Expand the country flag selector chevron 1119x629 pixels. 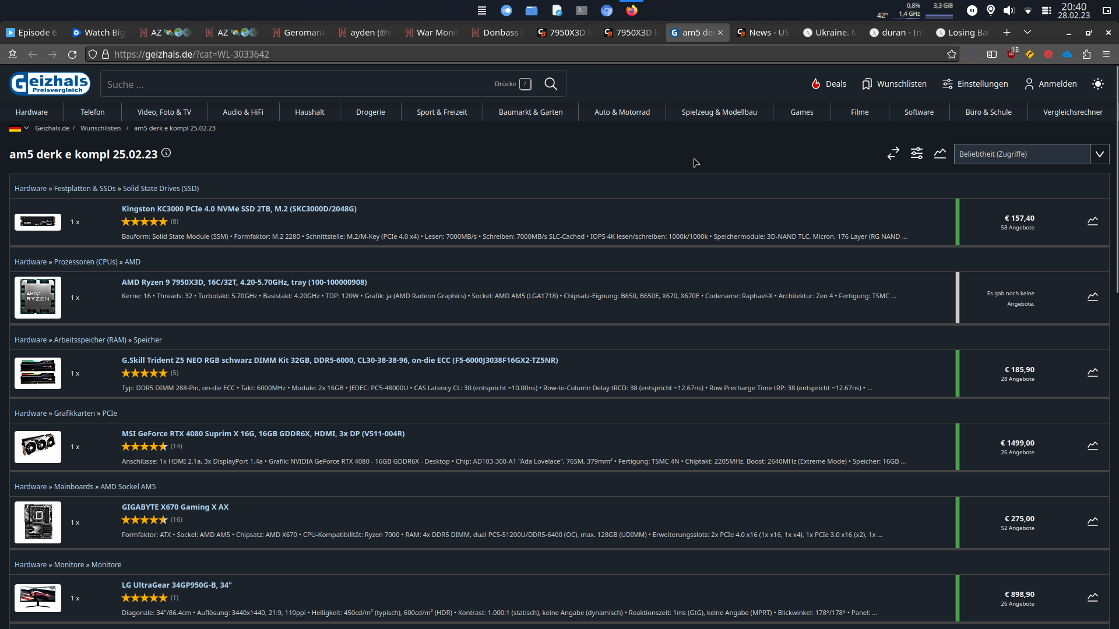26,128
